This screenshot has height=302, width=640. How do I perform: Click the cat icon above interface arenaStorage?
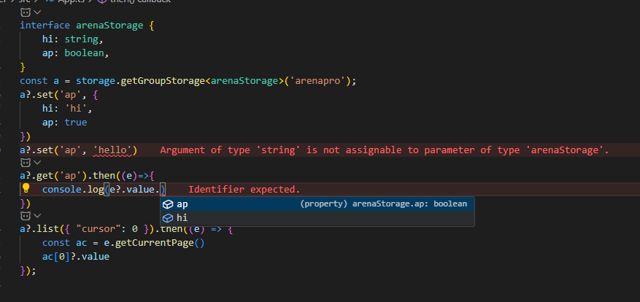(x=26, y=13)
